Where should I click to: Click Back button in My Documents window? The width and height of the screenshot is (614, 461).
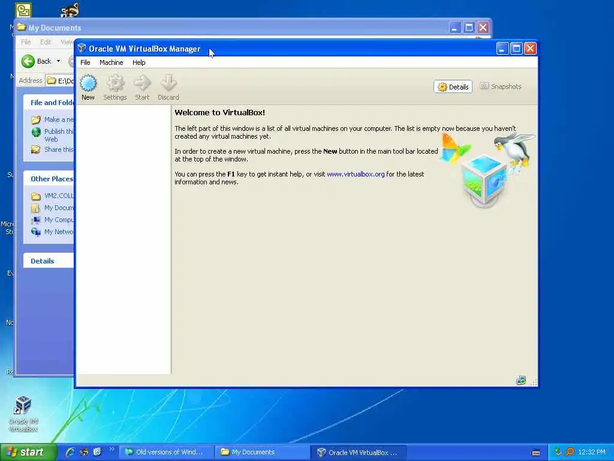(36, 61)
